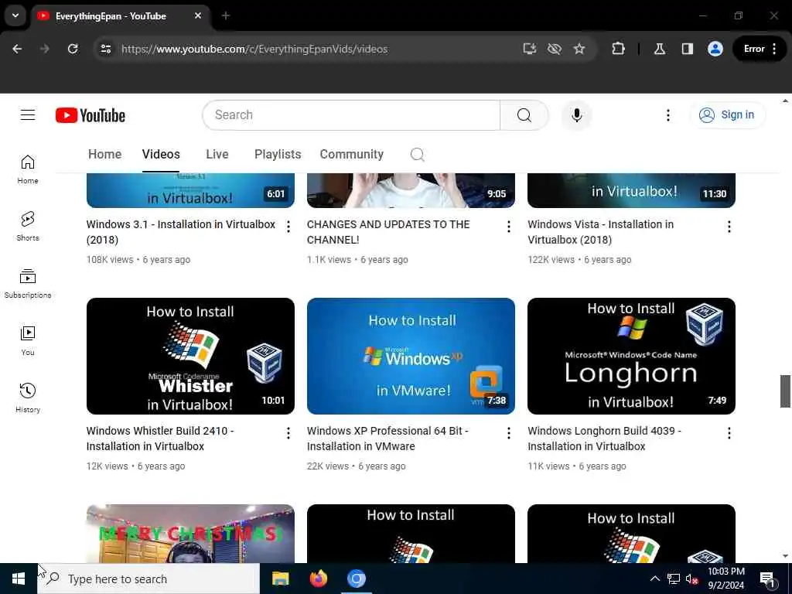This screenshot has width=792, height=594.
Task: Search within channel using tab magnifier icon
Action: [x=417, y=155]
